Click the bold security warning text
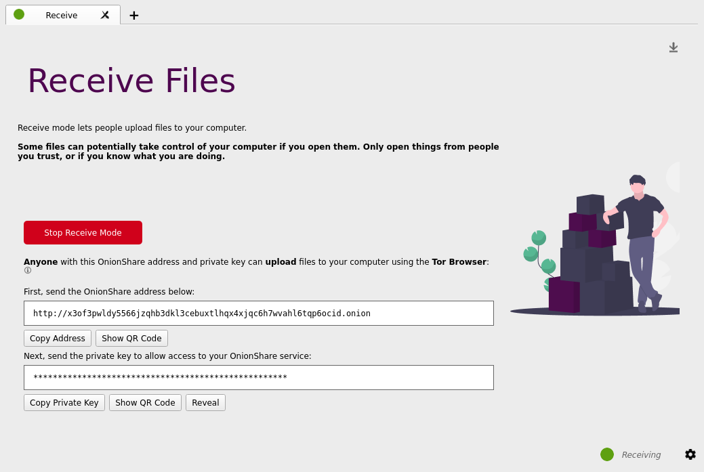 coord(257,151)
